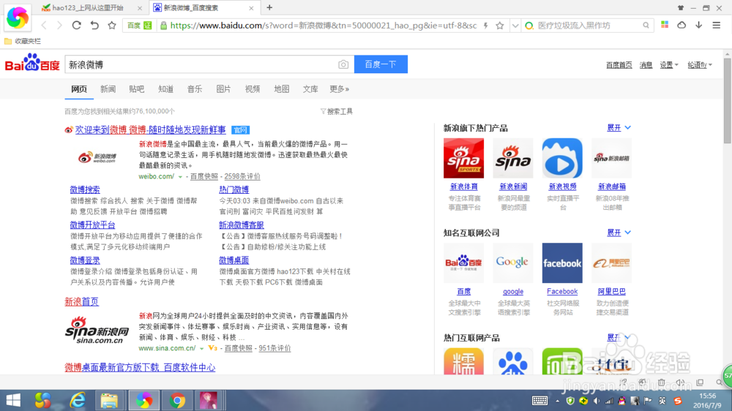Viewport: 732px width, 411px height.
Task: Click the sina.com.cn logo image
Action: pyautogui.click(x=97, y=330)
